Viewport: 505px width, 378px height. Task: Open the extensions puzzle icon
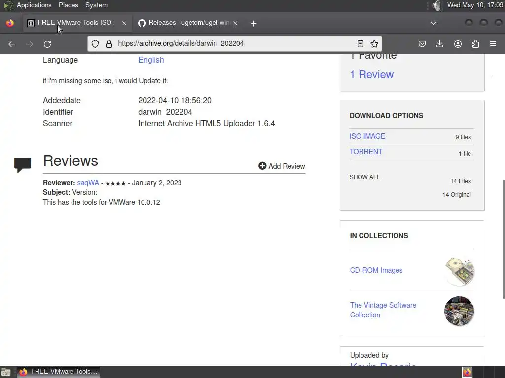475,44
